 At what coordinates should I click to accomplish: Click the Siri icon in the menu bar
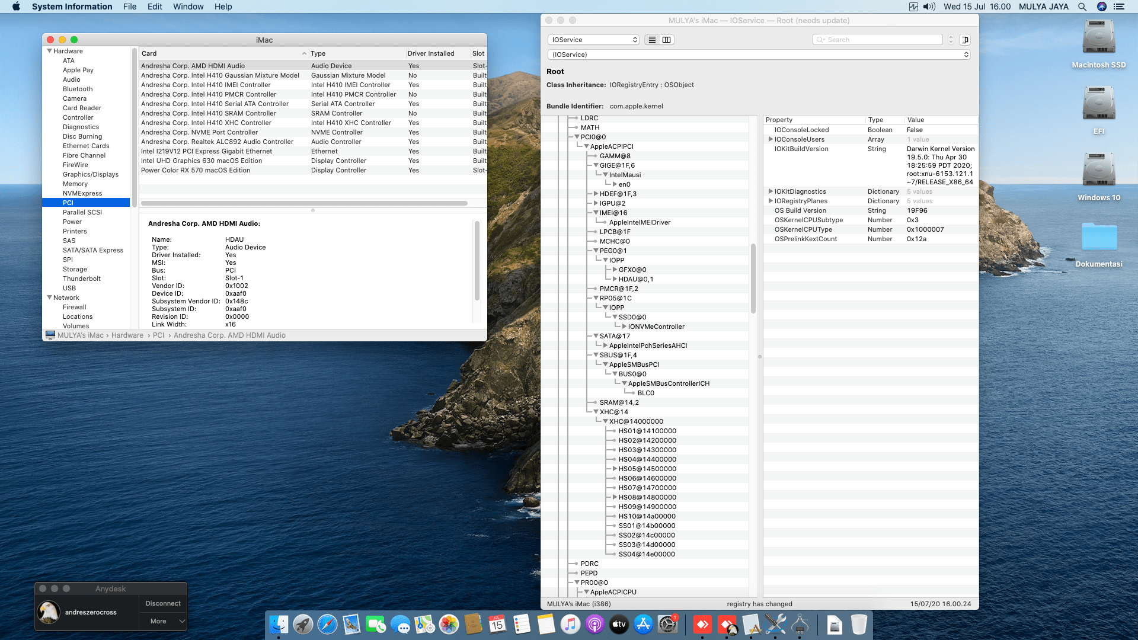[1102, 7]
